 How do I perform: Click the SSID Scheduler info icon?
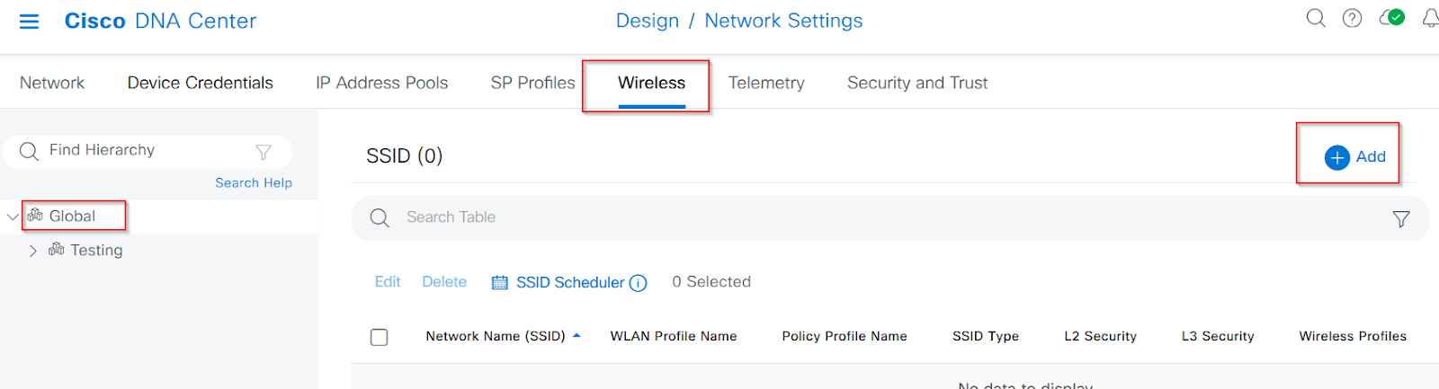pos(638,283)
